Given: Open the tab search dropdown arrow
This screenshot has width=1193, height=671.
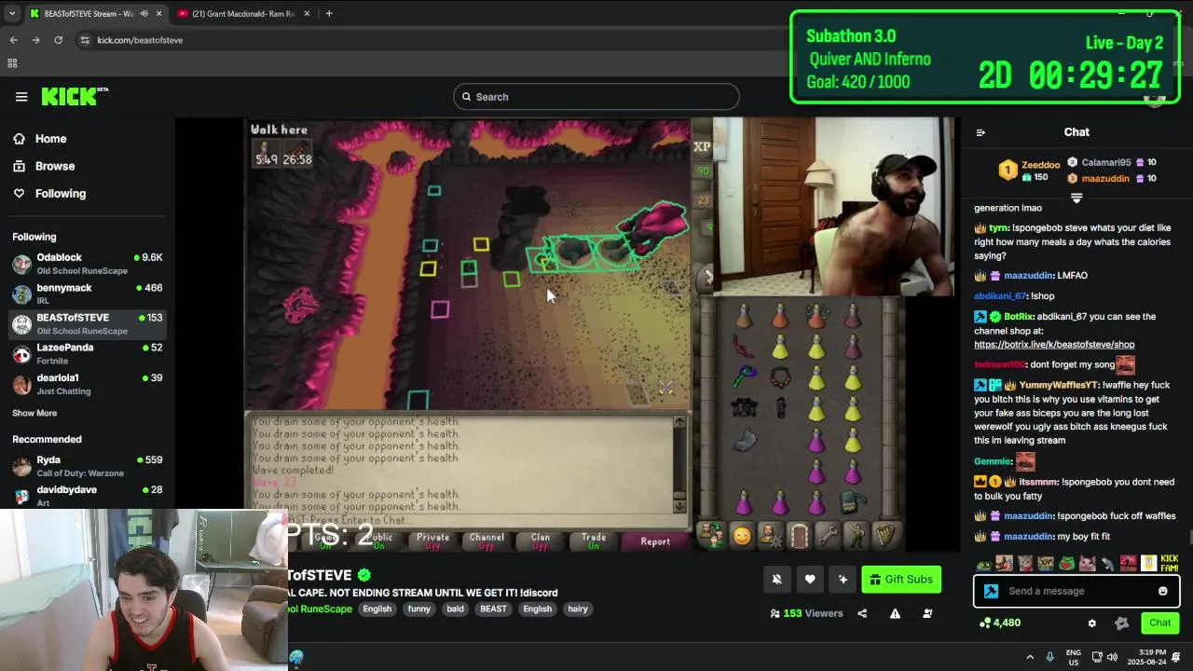Looking at the screenshot, I should click(11, 14).
